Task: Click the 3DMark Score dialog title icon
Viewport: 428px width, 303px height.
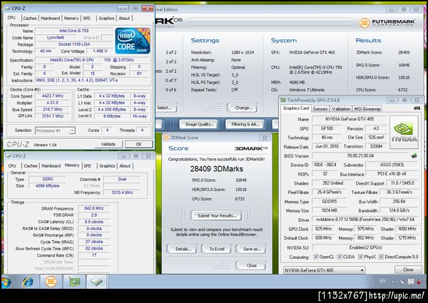Action: coord(166,138)
